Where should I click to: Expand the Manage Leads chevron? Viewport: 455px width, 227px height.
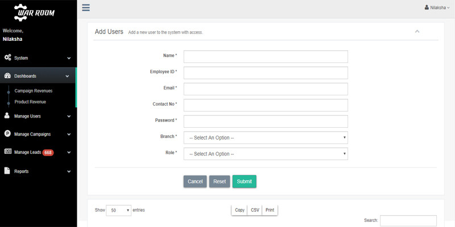click(69, 152)
